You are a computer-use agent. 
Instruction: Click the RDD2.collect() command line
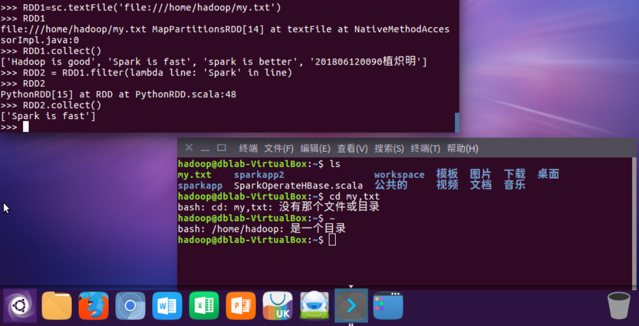pyautogui.click(x=51, y=106)
